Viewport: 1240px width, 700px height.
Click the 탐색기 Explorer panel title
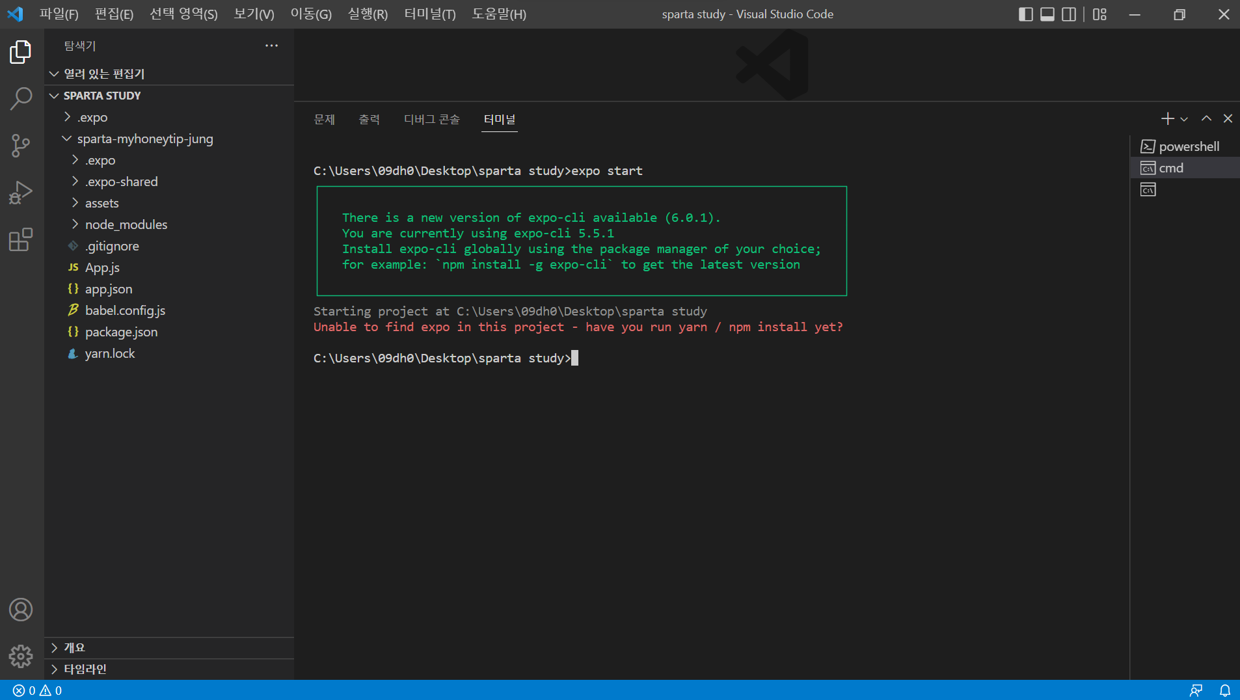coord(80,46)
